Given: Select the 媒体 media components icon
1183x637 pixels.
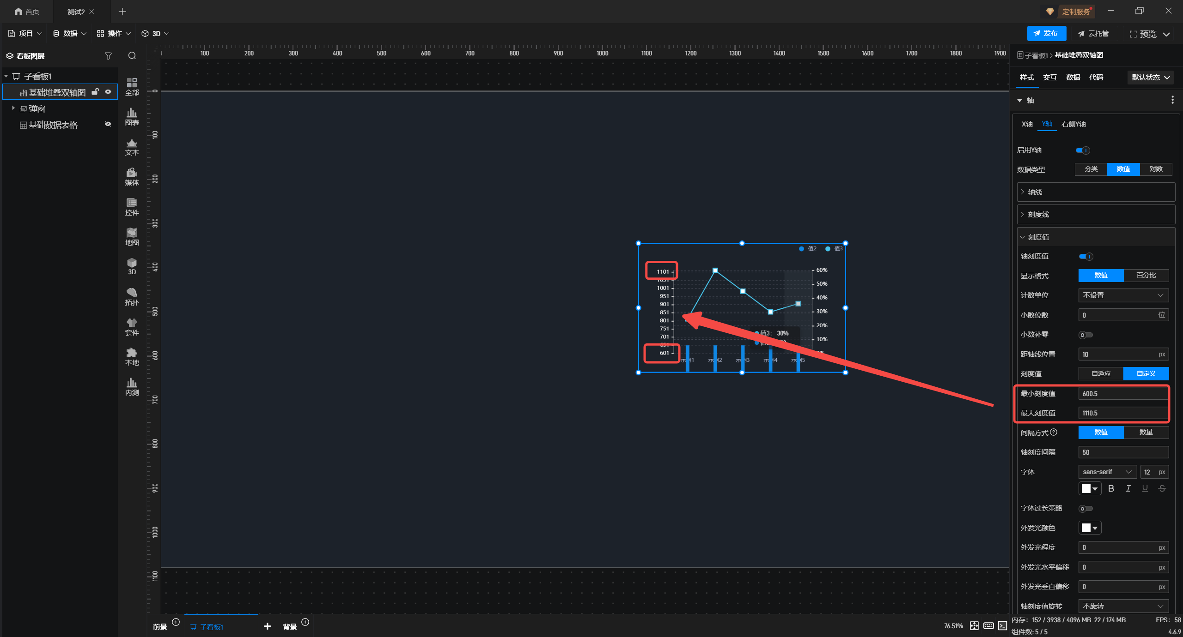Looking at the screenshot, I should [x=132, y=176].
